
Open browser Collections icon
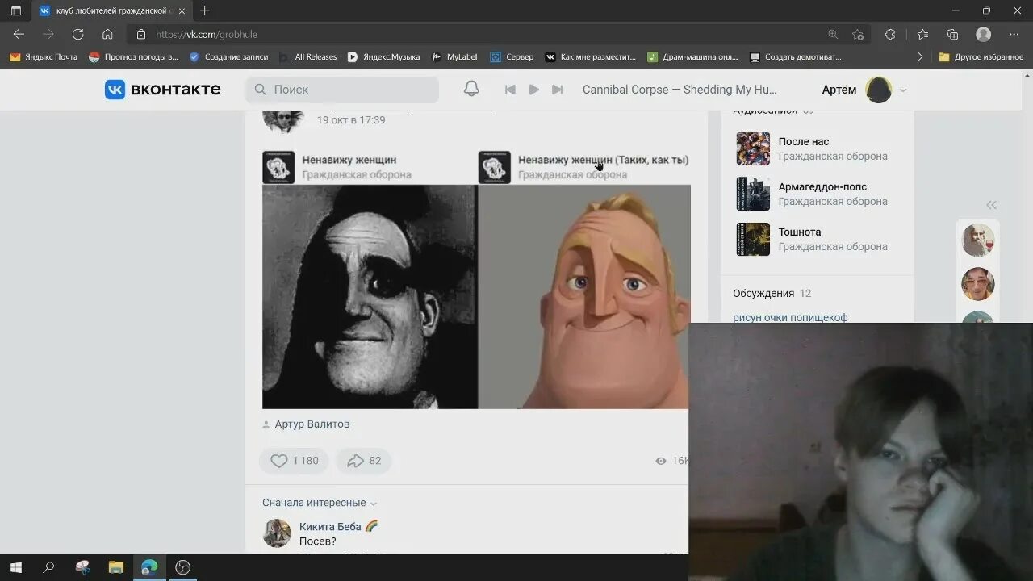(952, 34)
